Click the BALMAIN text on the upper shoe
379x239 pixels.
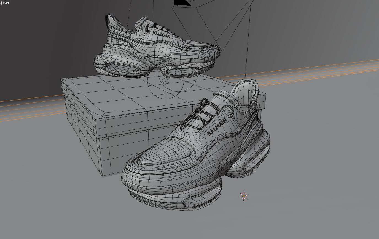tap(162, 35)
